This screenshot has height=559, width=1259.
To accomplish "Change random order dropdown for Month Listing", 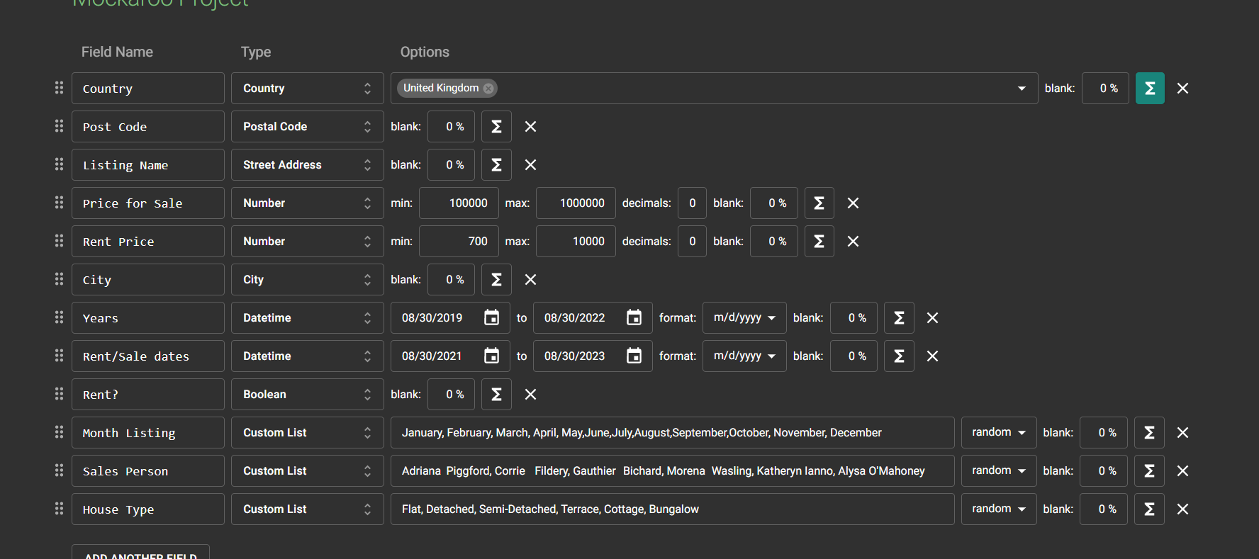I will 998,433.
